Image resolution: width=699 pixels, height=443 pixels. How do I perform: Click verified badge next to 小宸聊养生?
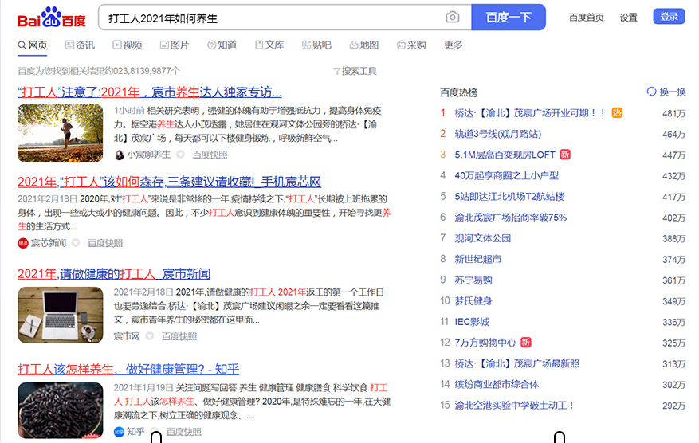(x=180, y=155)
